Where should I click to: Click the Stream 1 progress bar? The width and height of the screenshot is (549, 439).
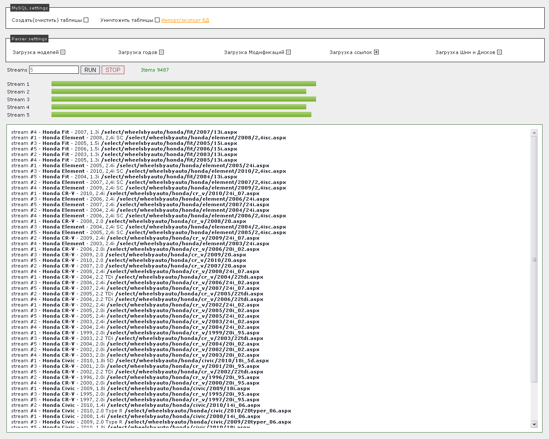pos(184,84)
